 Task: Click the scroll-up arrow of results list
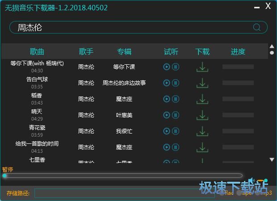tap(272, 46)
